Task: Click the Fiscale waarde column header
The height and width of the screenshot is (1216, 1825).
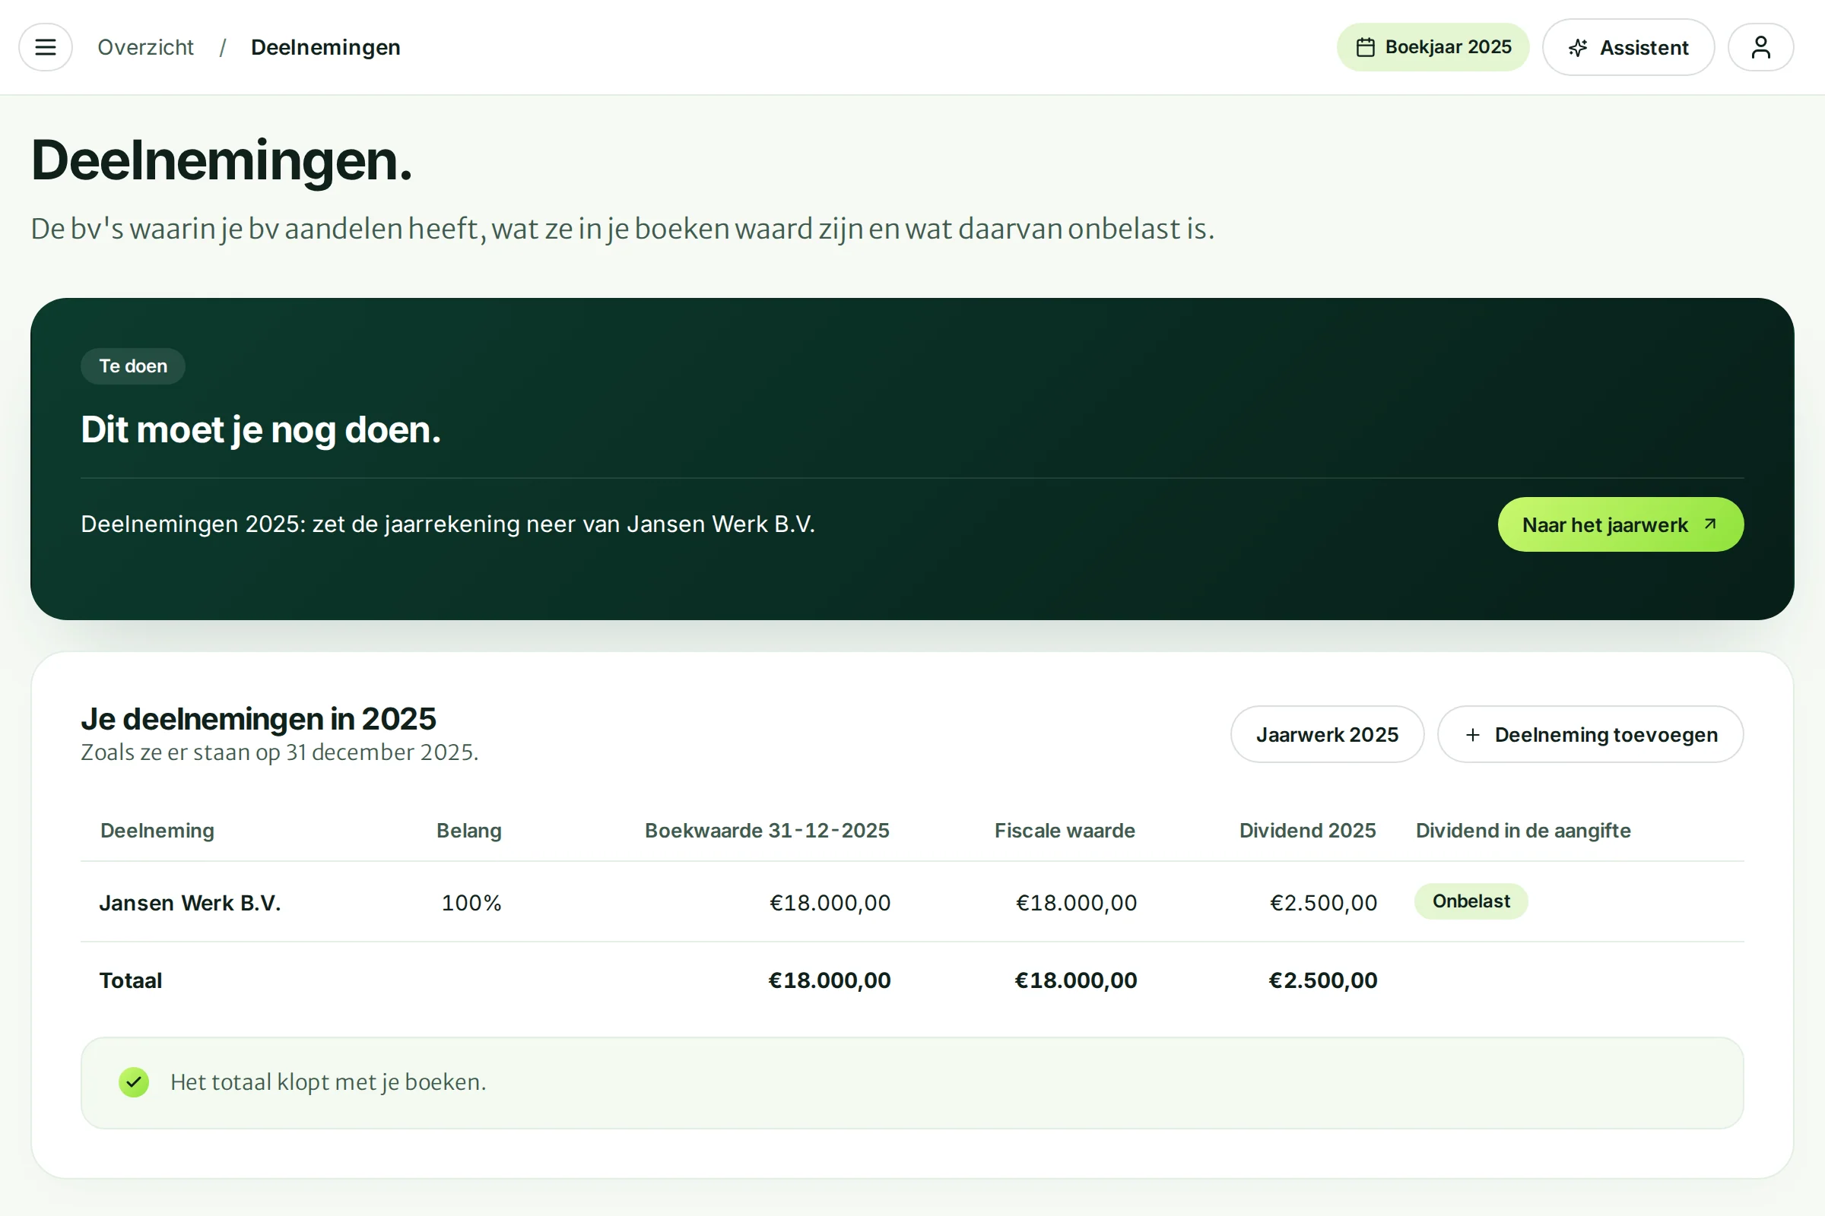Action: pos(1065,831)
